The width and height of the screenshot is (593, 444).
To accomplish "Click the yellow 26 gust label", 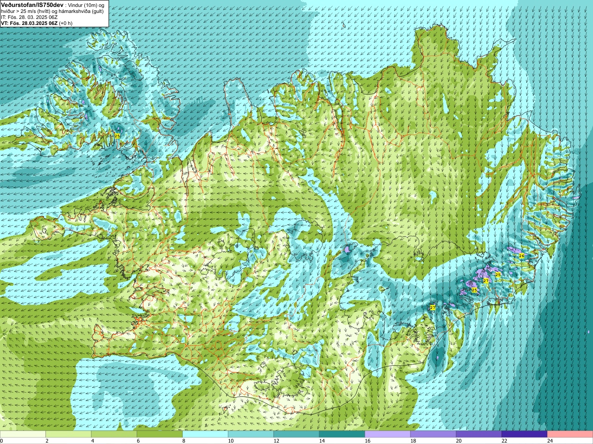I will [x=522, y=256].
